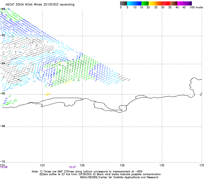Screen dimensions: 204x179
Task: Click the "-66" latitude axis label
Action: pos(2,93)
